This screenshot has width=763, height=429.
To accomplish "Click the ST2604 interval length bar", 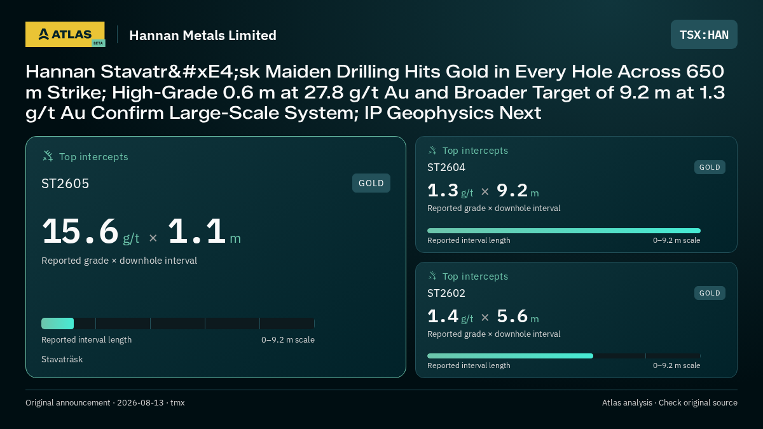I will coord(564,231).
